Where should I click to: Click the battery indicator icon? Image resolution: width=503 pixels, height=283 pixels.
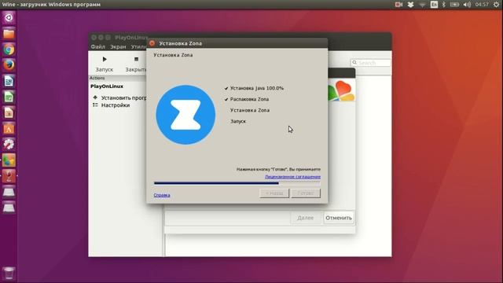coord(454,5)
